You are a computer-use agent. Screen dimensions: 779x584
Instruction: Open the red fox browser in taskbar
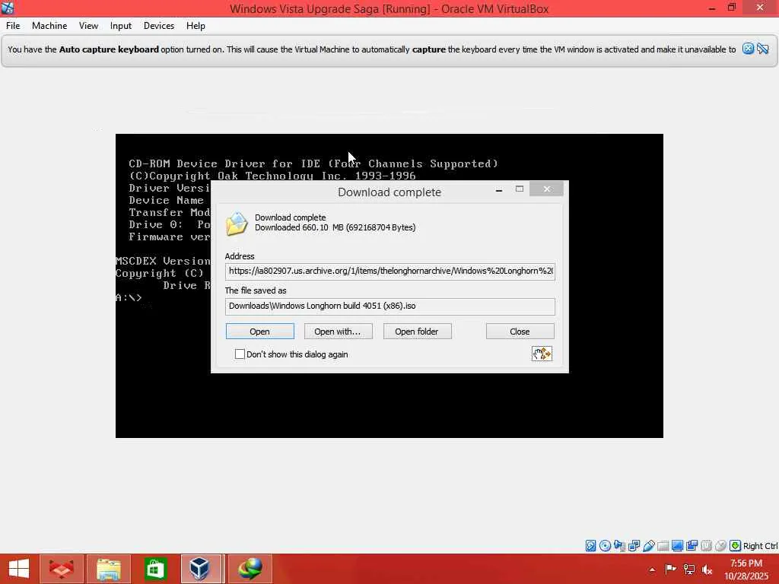pyautogui.click(x=61, y=569)
